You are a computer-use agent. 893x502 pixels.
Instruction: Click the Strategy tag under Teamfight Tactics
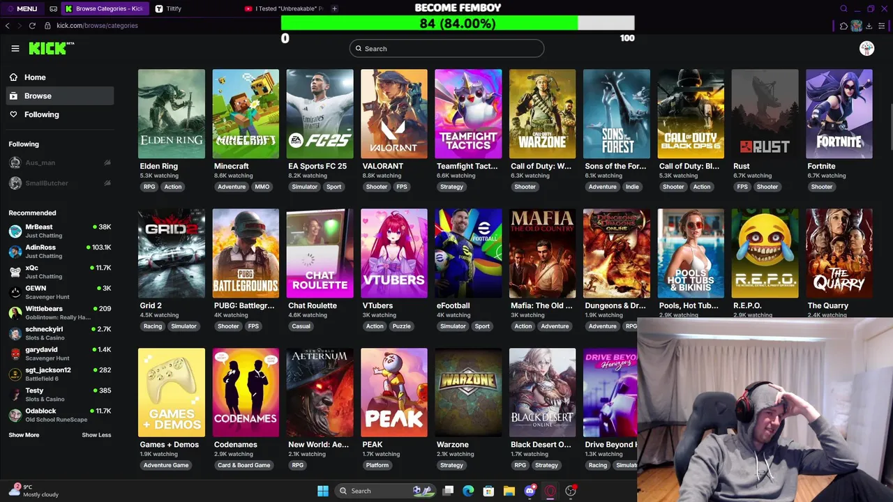pyautogui.click(x=451, y=187)
